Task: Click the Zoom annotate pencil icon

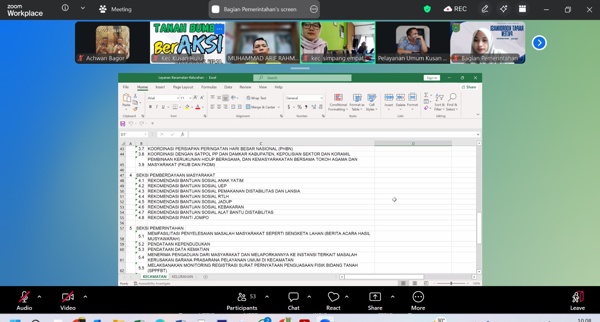Action: [485, 9]
